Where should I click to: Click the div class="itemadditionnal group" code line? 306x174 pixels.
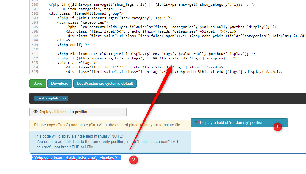[86, 13]
